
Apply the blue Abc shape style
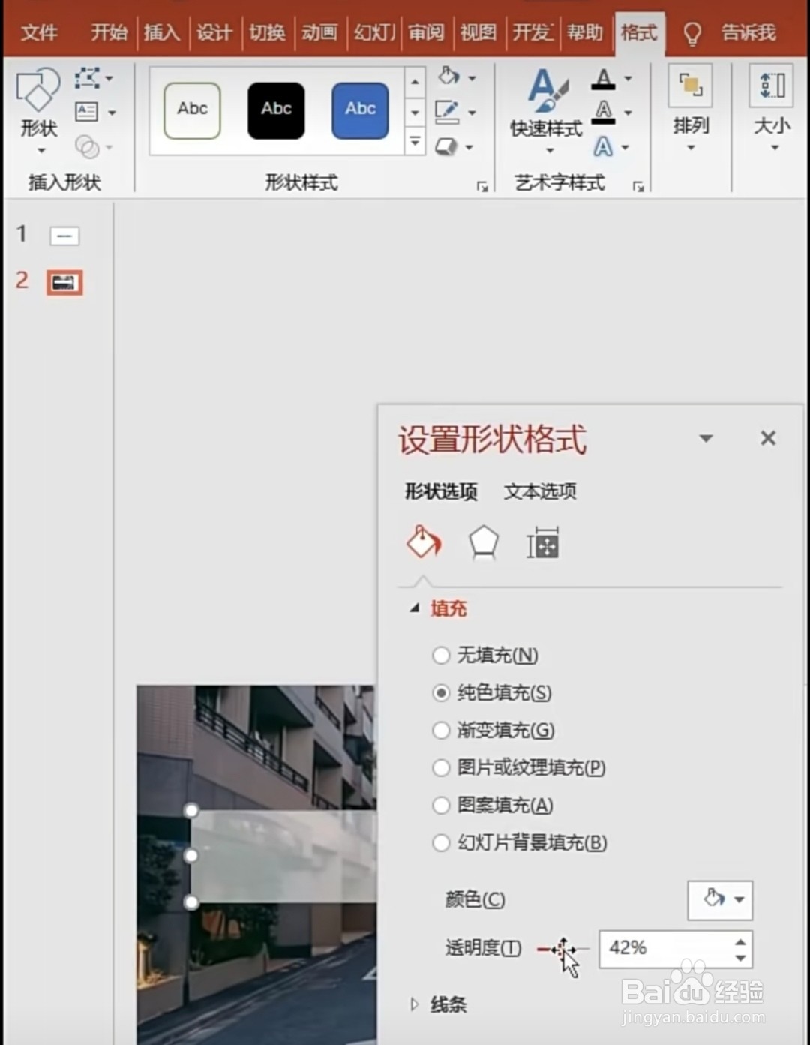coord(359,110)
